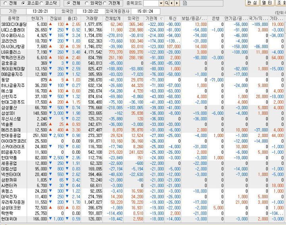
Task: Click LG유플러스 volume 4,171,542
Action: pos(93,52)
